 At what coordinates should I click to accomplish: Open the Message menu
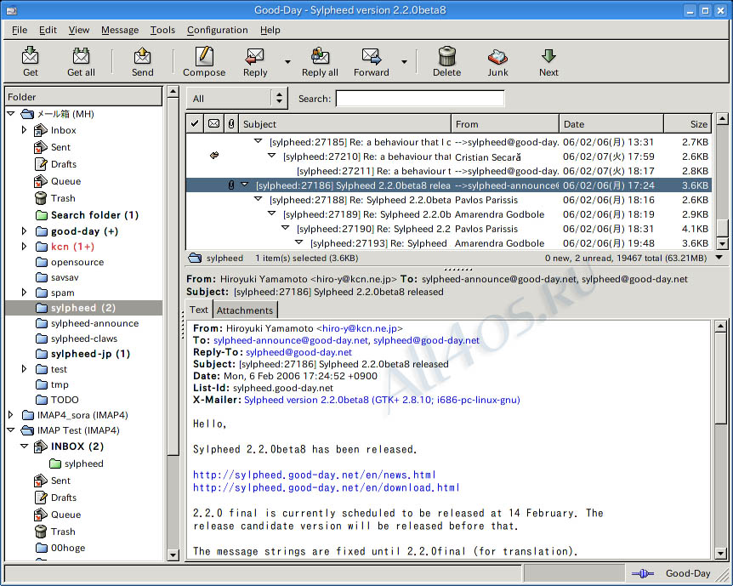pyautogui.click(x=120, y=30)
